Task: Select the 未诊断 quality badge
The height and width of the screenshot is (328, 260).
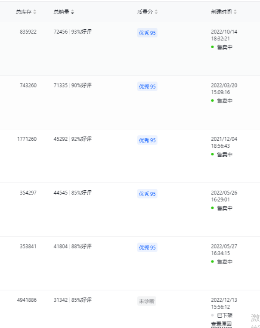Action: click(147, 301)
